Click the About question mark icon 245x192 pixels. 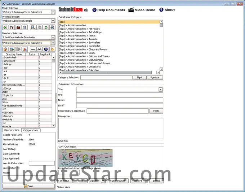pyautogui.click(x=161, y=10)
